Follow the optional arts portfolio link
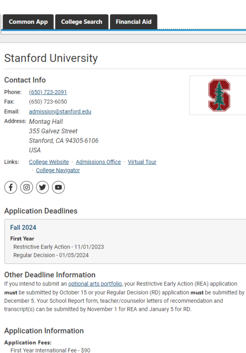 (x=95, y=284)
